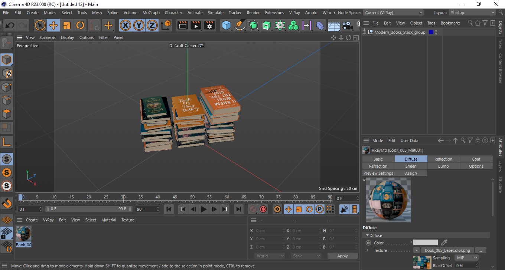Switch to the Reflection tab
Image resolution: width=505 pixels, height=270 pixels.
click(x=443, y=159)
